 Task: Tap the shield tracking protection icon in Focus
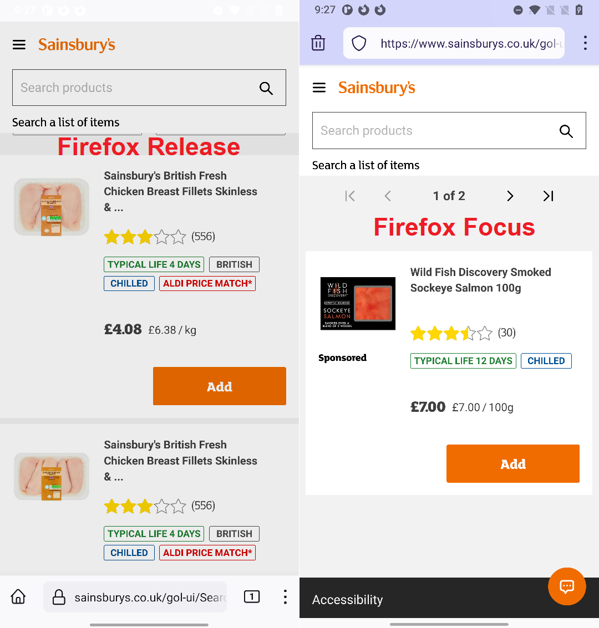tap(358, 43)
